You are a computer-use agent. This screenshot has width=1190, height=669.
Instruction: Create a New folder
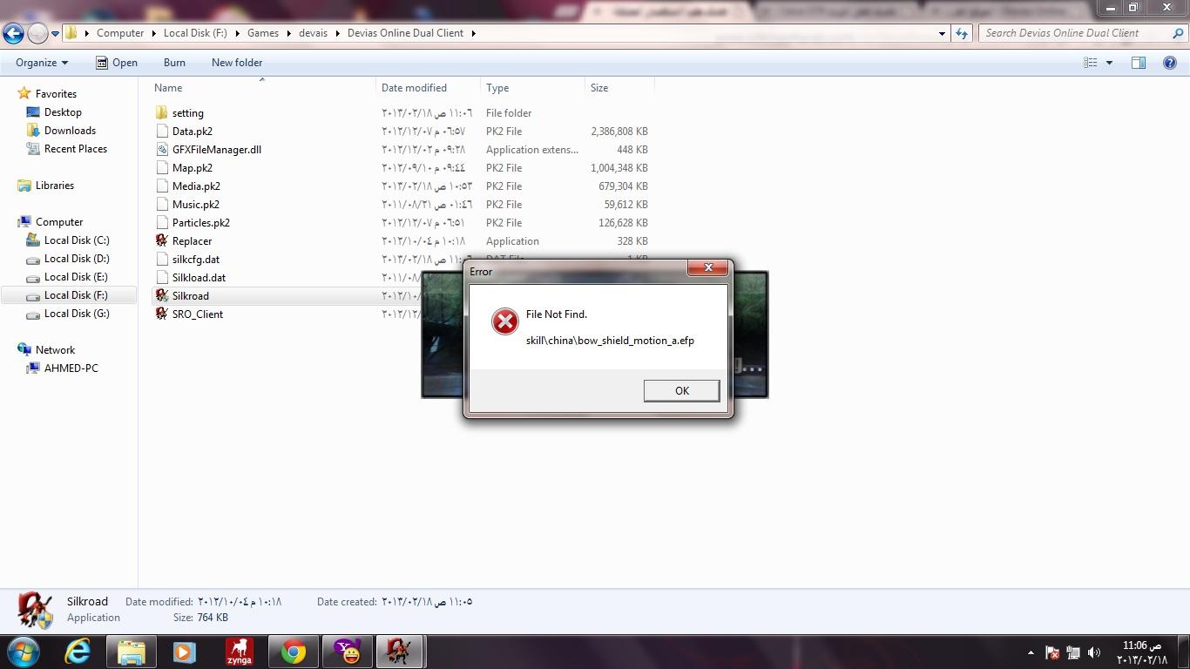[237, 63]
